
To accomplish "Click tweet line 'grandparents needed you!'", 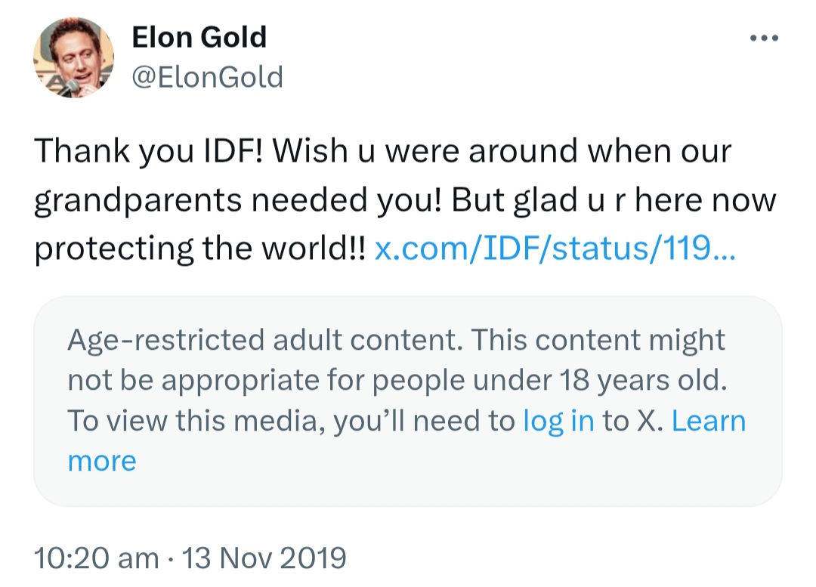I will click(x=238, y=200).
